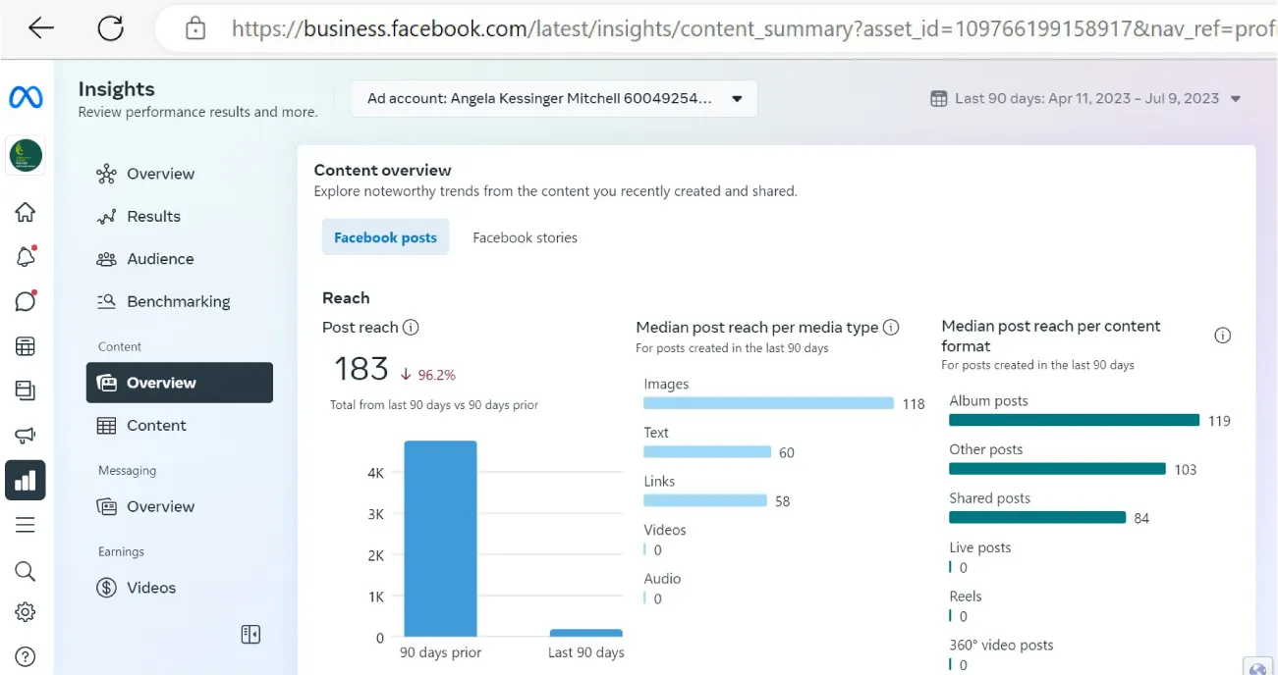Select the Facebook posts tab

(x=385, y=236)
